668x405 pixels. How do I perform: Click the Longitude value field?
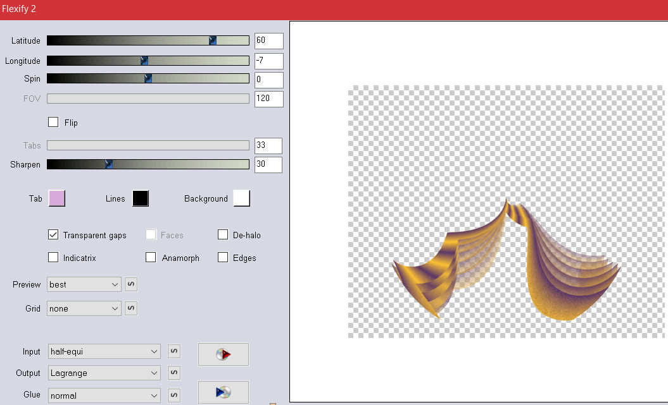268,61
